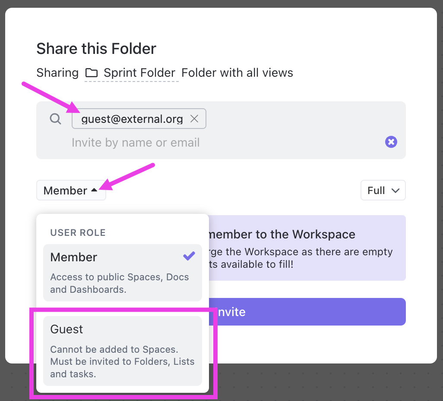Click the guest@external.org email chip text

pyautogui.click(x=132, y=119)
